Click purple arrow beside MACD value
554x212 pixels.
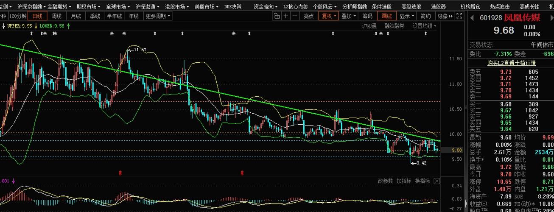click(x=13, y=181)
